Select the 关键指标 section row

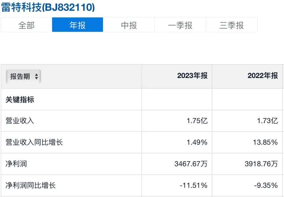pos(20,100)
